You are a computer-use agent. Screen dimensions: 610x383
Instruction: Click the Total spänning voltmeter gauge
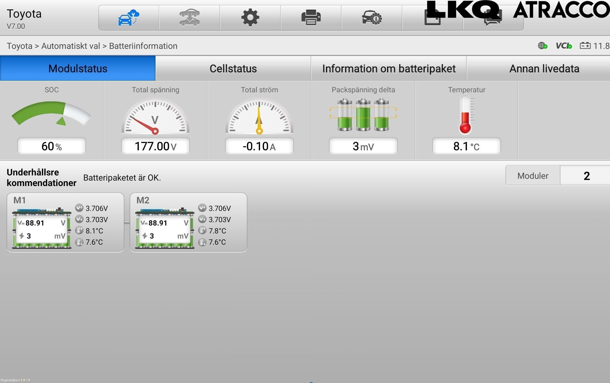(x=155, y=117)
